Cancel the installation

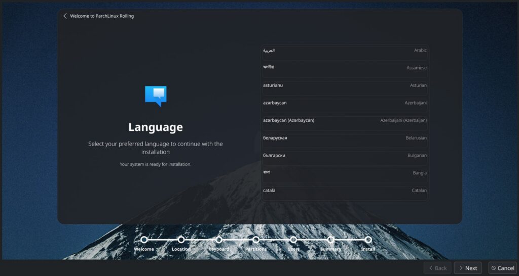[502, 268]
